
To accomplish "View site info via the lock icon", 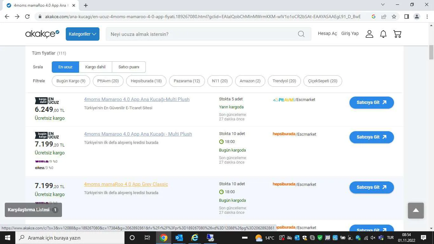I will (40, 17).
